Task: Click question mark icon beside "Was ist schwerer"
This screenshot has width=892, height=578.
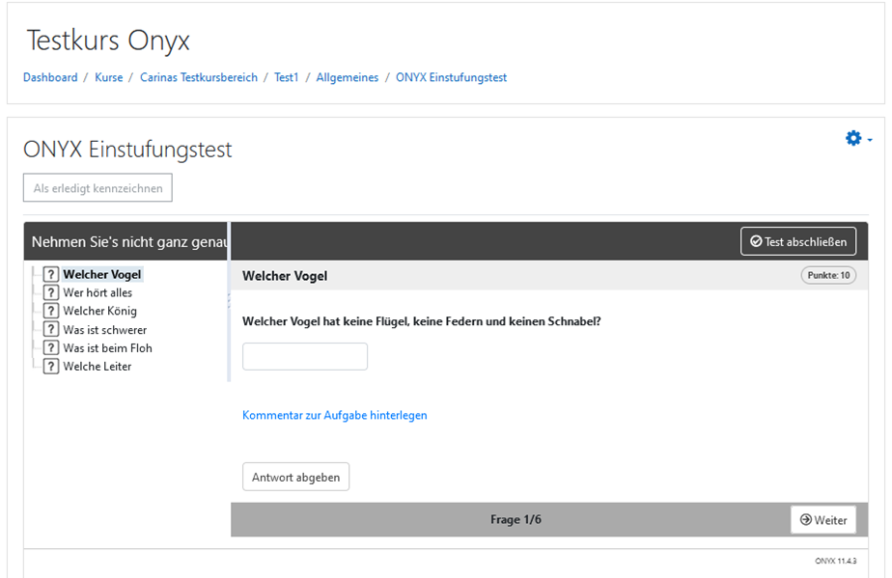Action: coord(50,329)
